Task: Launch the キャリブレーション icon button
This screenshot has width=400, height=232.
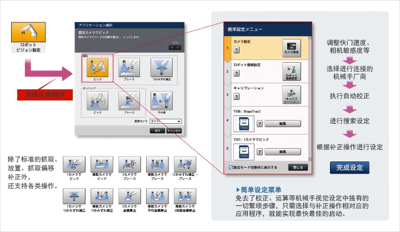Action: pos(292,97)
